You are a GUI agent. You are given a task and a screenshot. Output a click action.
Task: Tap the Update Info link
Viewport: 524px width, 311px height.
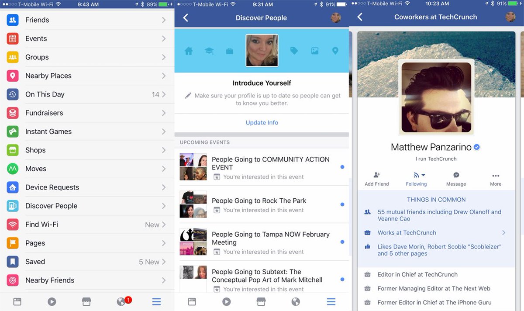pyautogui.click(x=262, y=123)
